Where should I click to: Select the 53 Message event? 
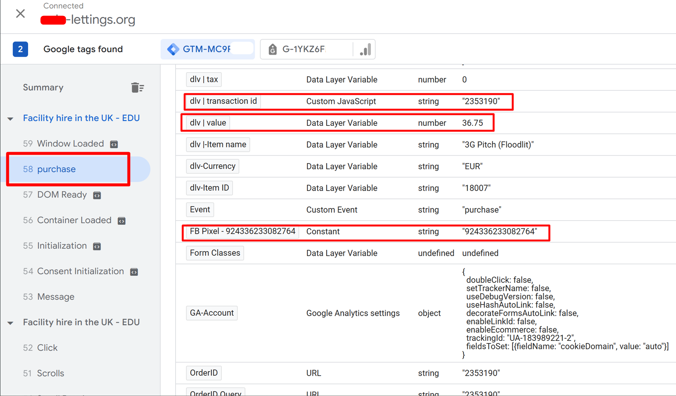tap(55, 297)
